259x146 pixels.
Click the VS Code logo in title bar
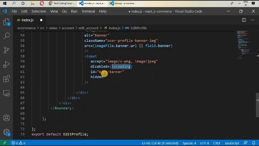tap(4, 11)
